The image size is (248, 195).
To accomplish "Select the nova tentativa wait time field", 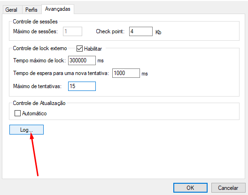I will pyautogui.click(x=126, y=73).
